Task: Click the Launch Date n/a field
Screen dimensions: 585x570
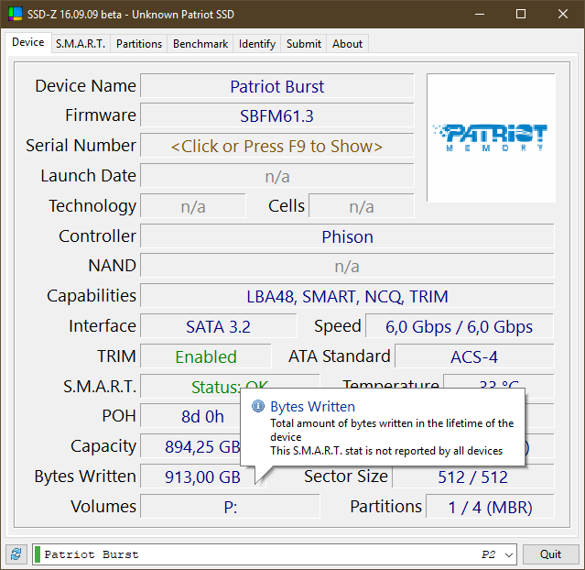Action: coord(276,176)
